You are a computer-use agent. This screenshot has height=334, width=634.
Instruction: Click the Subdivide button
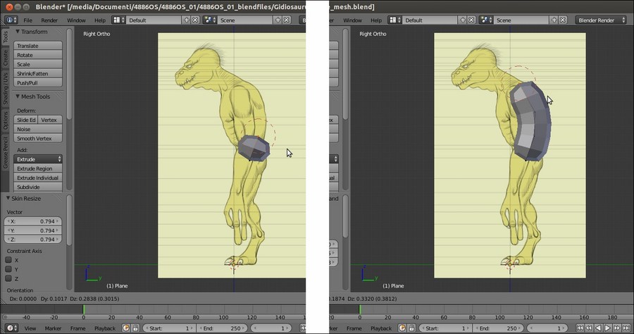click(x=38, y=187)
